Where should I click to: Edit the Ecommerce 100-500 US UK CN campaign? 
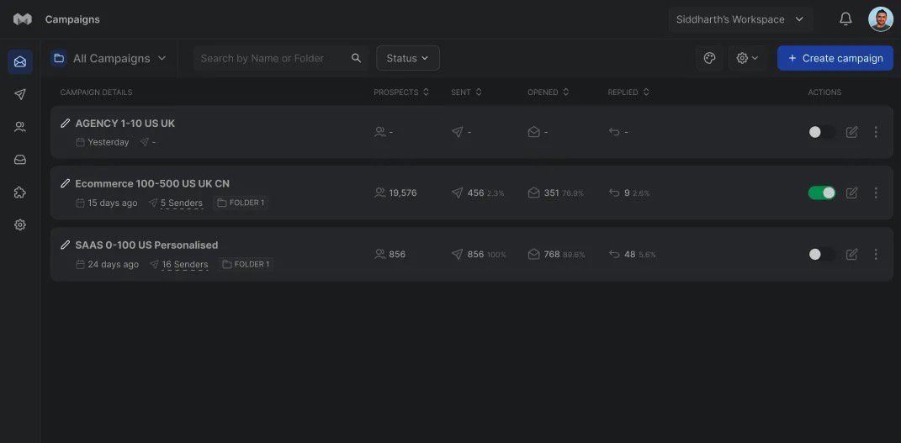pyautogui.click(x=851, y=192)
